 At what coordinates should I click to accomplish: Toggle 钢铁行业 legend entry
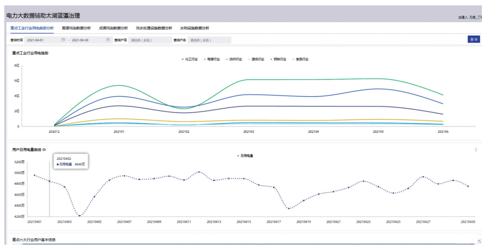[279, 59]
